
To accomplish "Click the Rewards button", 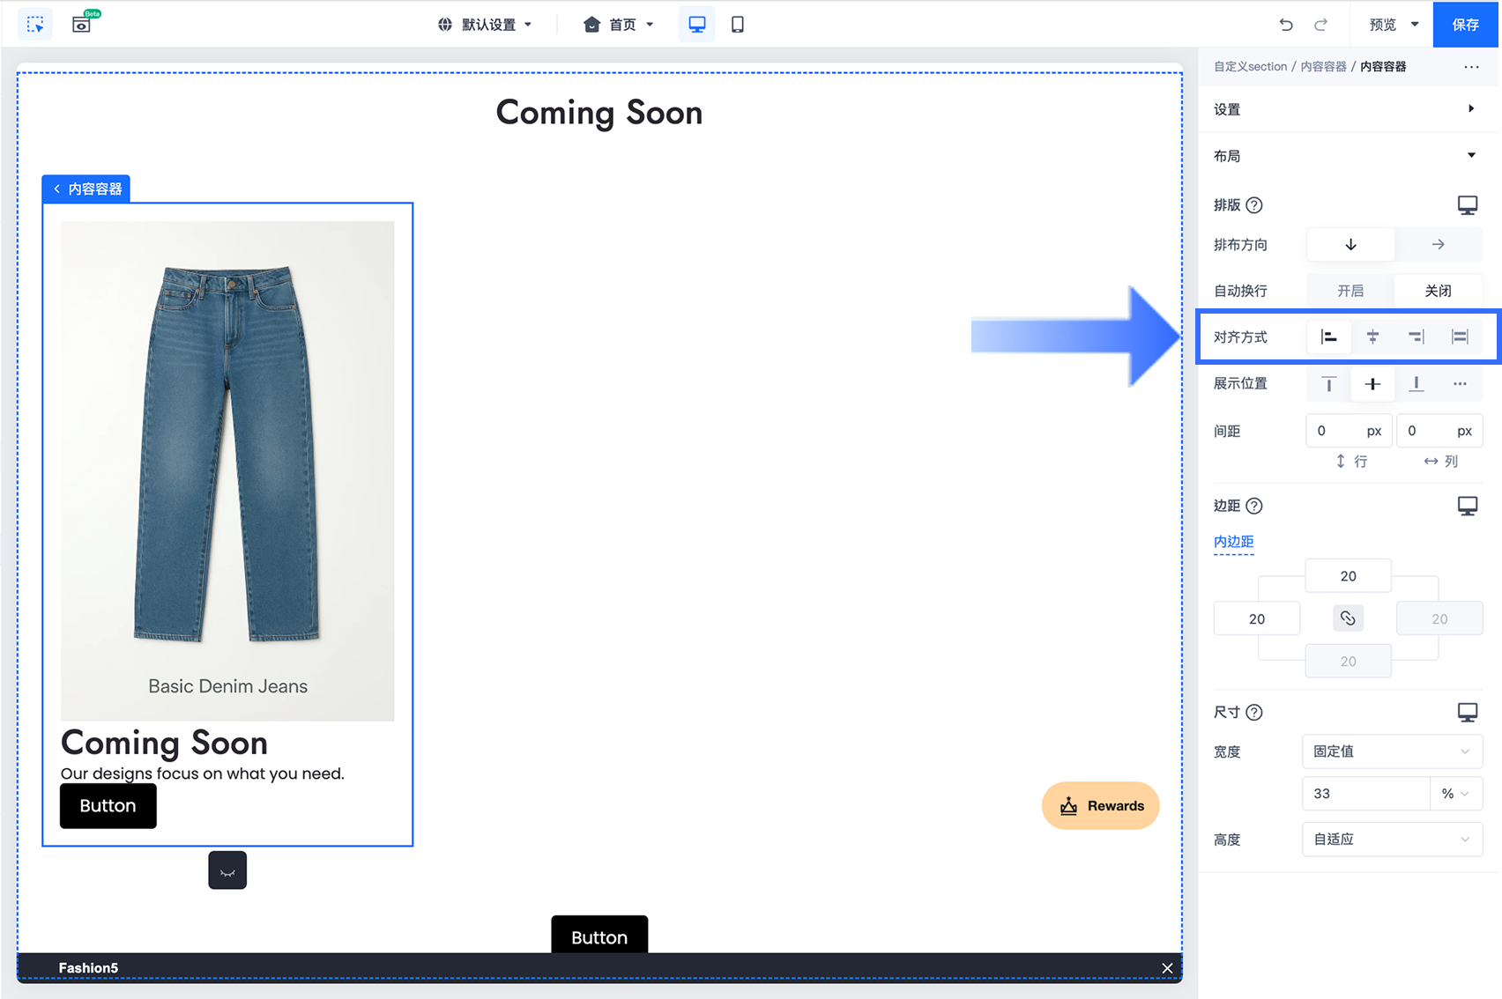I will [1101, 805].
